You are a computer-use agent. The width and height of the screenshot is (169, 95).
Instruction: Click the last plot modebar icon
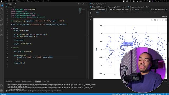pyautogui.click(x=166, y=20)
